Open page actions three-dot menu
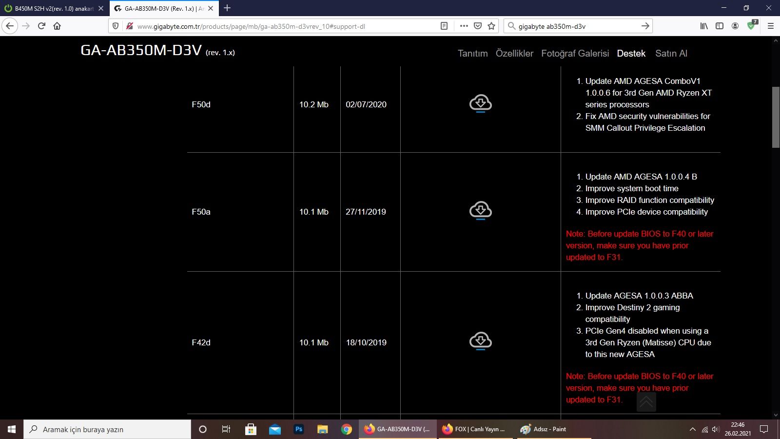 [x=464, y=26]
